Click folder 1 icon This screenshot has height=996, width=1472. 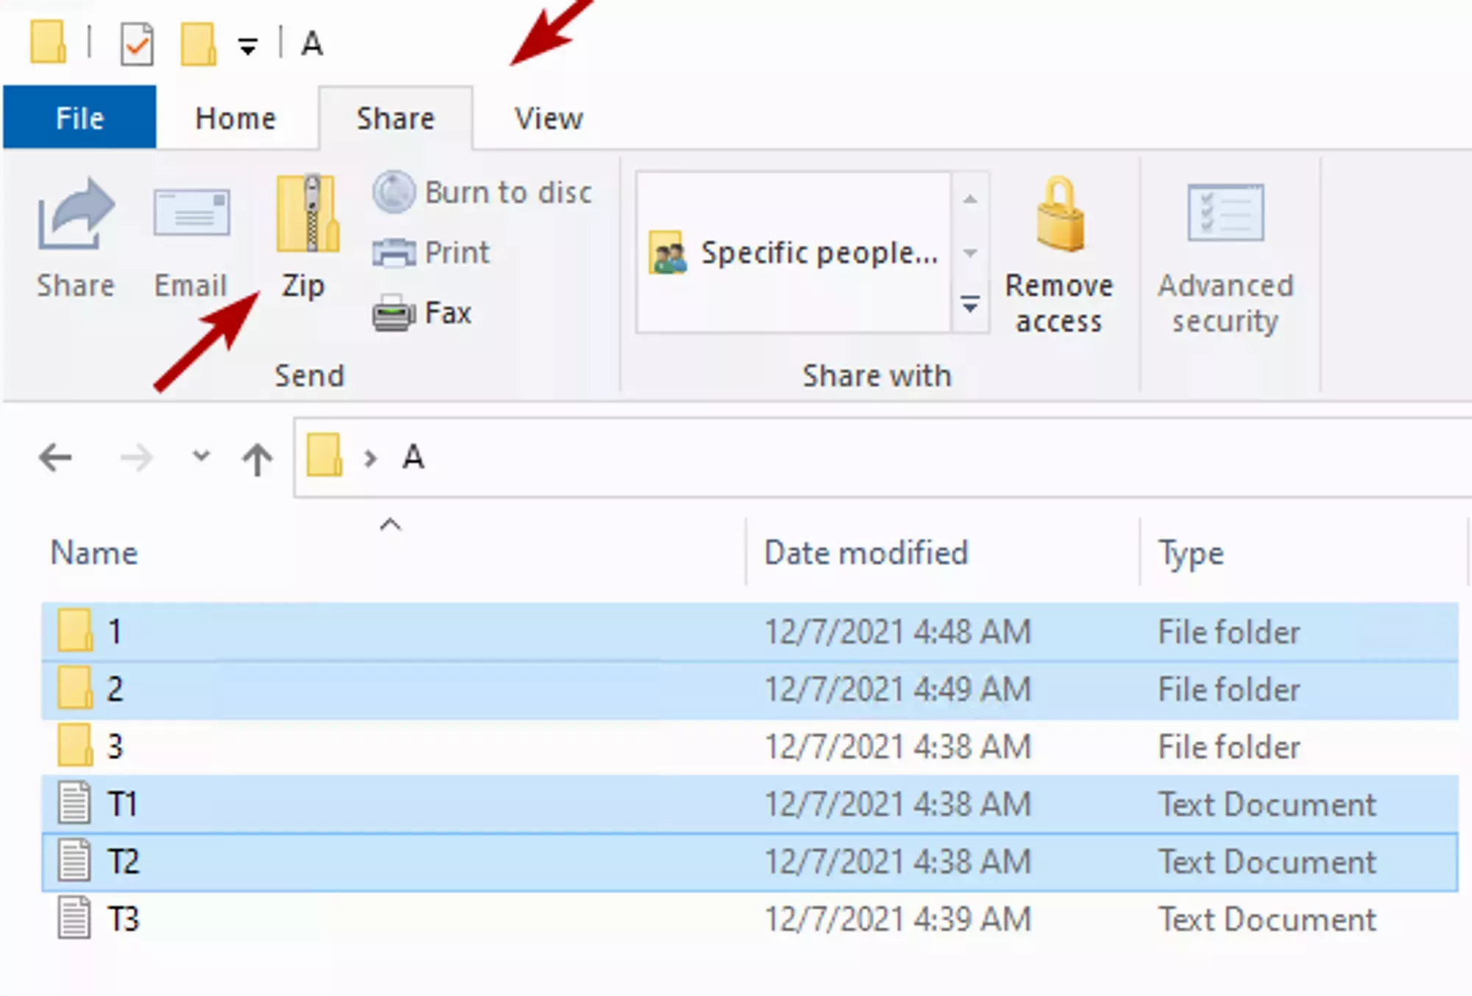point(75,630)
